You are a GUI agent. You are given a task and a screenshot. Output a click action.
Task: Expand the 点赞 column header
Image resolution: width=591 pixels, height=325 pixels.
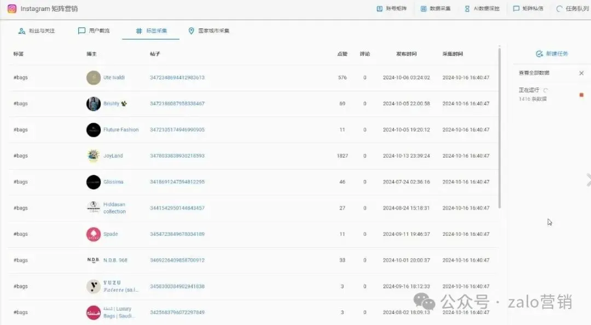[342, 54]
